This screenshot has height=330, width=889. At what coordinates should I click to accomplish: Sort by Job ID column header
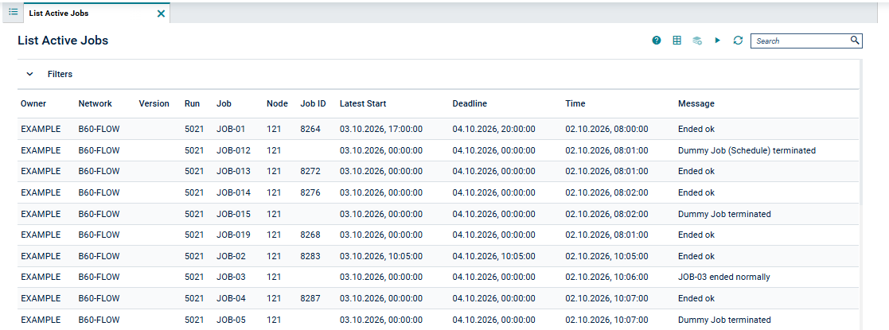[x=313, y=103]
